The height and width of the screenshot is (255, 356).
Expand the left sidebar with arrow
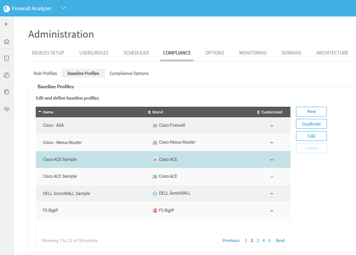tap(6, 24)
